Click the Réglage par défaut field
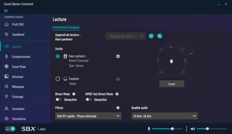The width and height of the screenshot is (232, 134). [x=122, y=36]
